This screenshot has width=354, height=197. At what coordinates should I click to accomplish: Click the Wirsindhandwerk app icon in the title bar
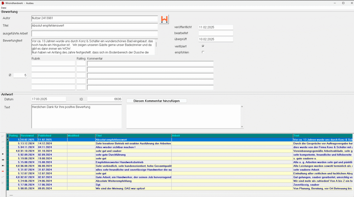[x=3, y=3]
